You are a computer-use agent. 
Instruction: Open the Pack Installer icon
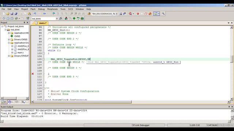(82, 19)
